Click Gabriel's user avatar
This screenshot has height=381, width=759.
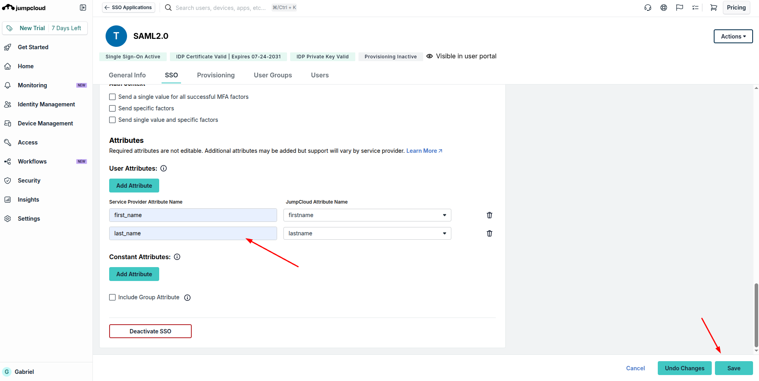[7, 372]
